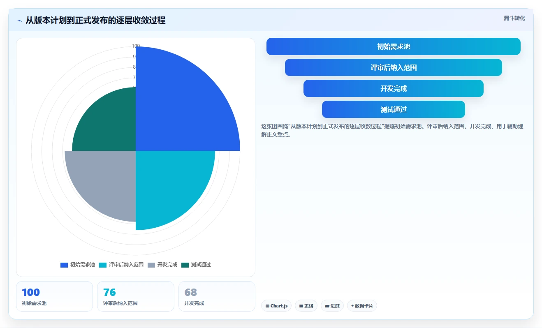Click the title 从版本计划到正式发布的逐层收敛过程
The width and height of the screenshot is (542, 328).
coord(95,21)
